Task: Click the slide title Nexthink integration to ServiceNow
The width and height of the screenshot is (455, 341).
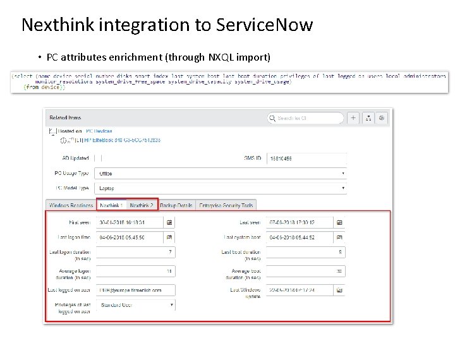Action: [167, 25]
